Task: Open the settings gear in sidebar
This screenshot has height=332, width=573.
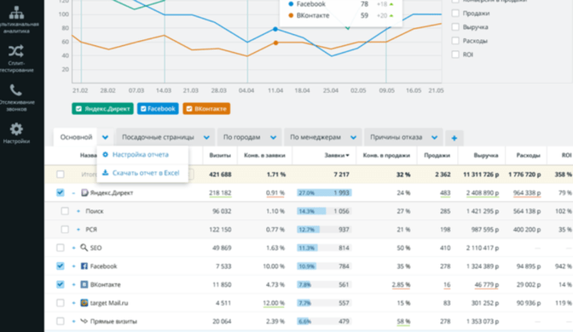Action: [16, 129]
